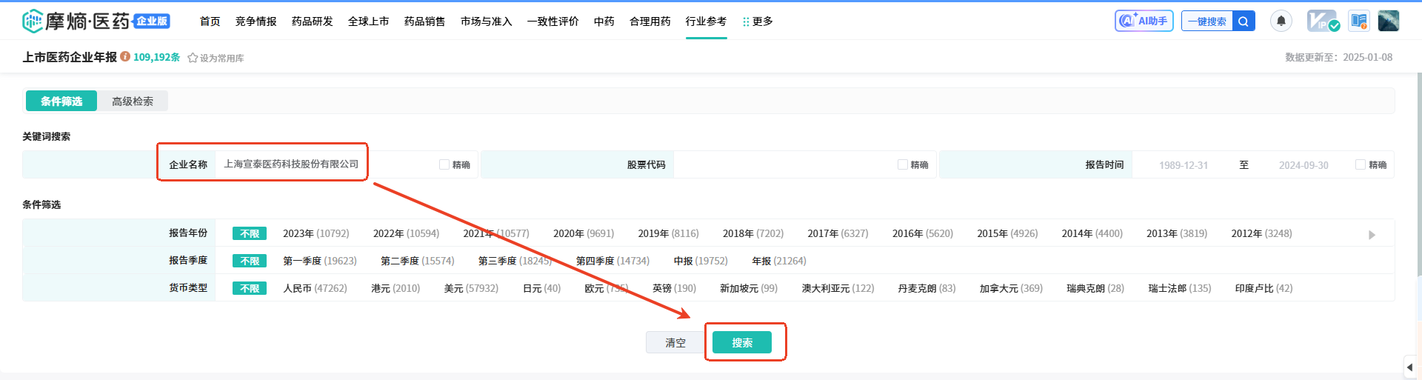Filter by 第一季度 report quarter

click(320, 261)
